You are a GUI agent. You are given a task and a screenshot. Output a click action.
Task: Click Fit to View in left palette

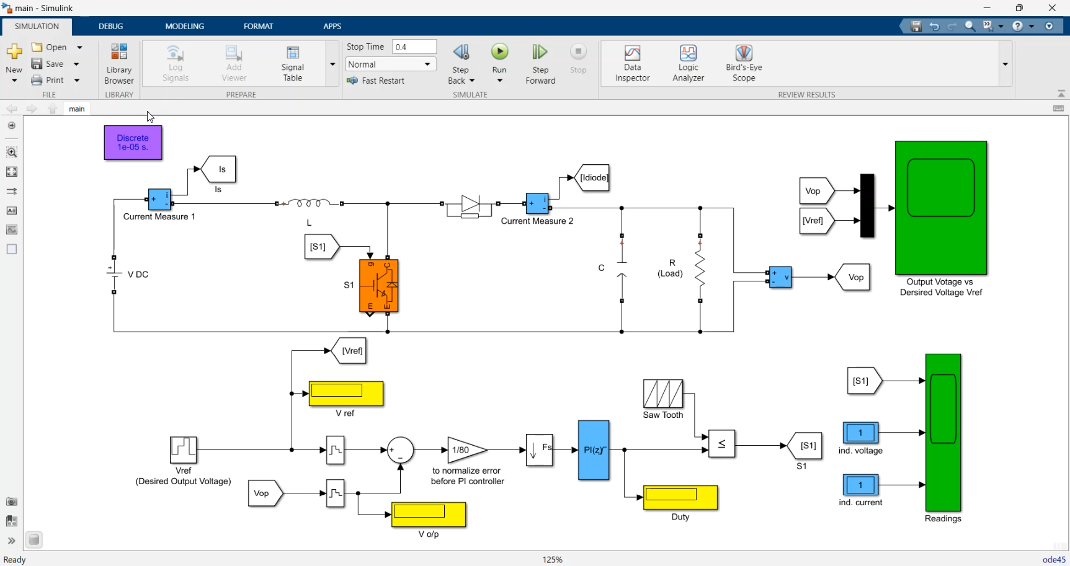pos(12,172)
